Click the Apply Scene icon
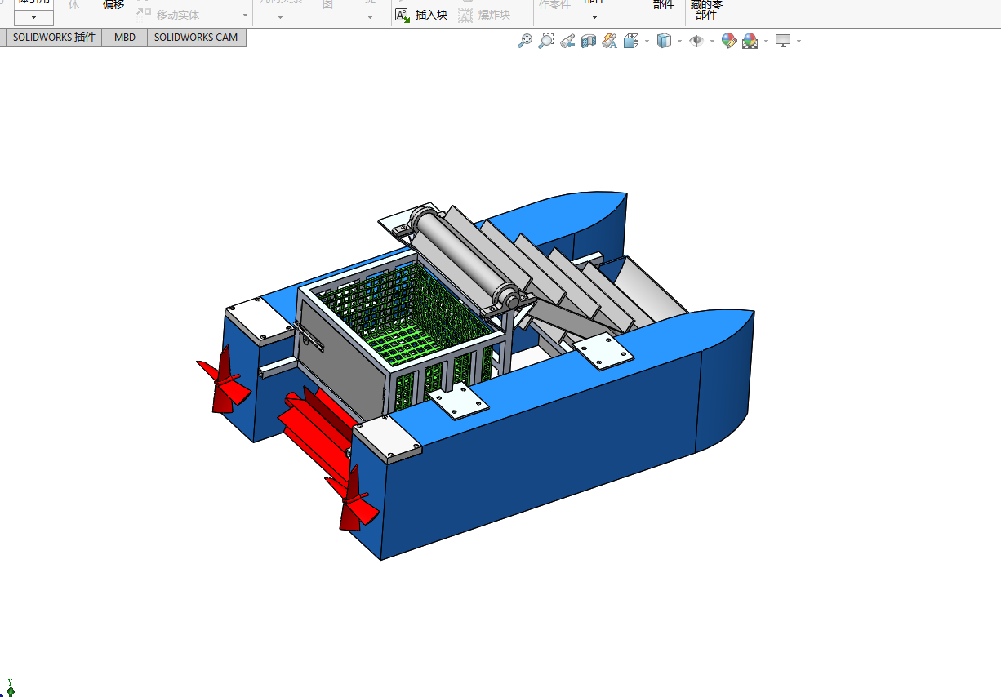 (750, 41)
